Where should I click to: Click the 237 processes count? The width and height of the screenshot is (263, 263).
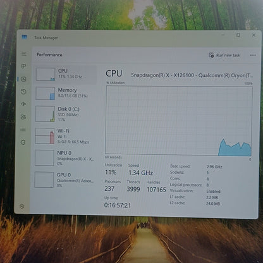click(x=109, y=188)
